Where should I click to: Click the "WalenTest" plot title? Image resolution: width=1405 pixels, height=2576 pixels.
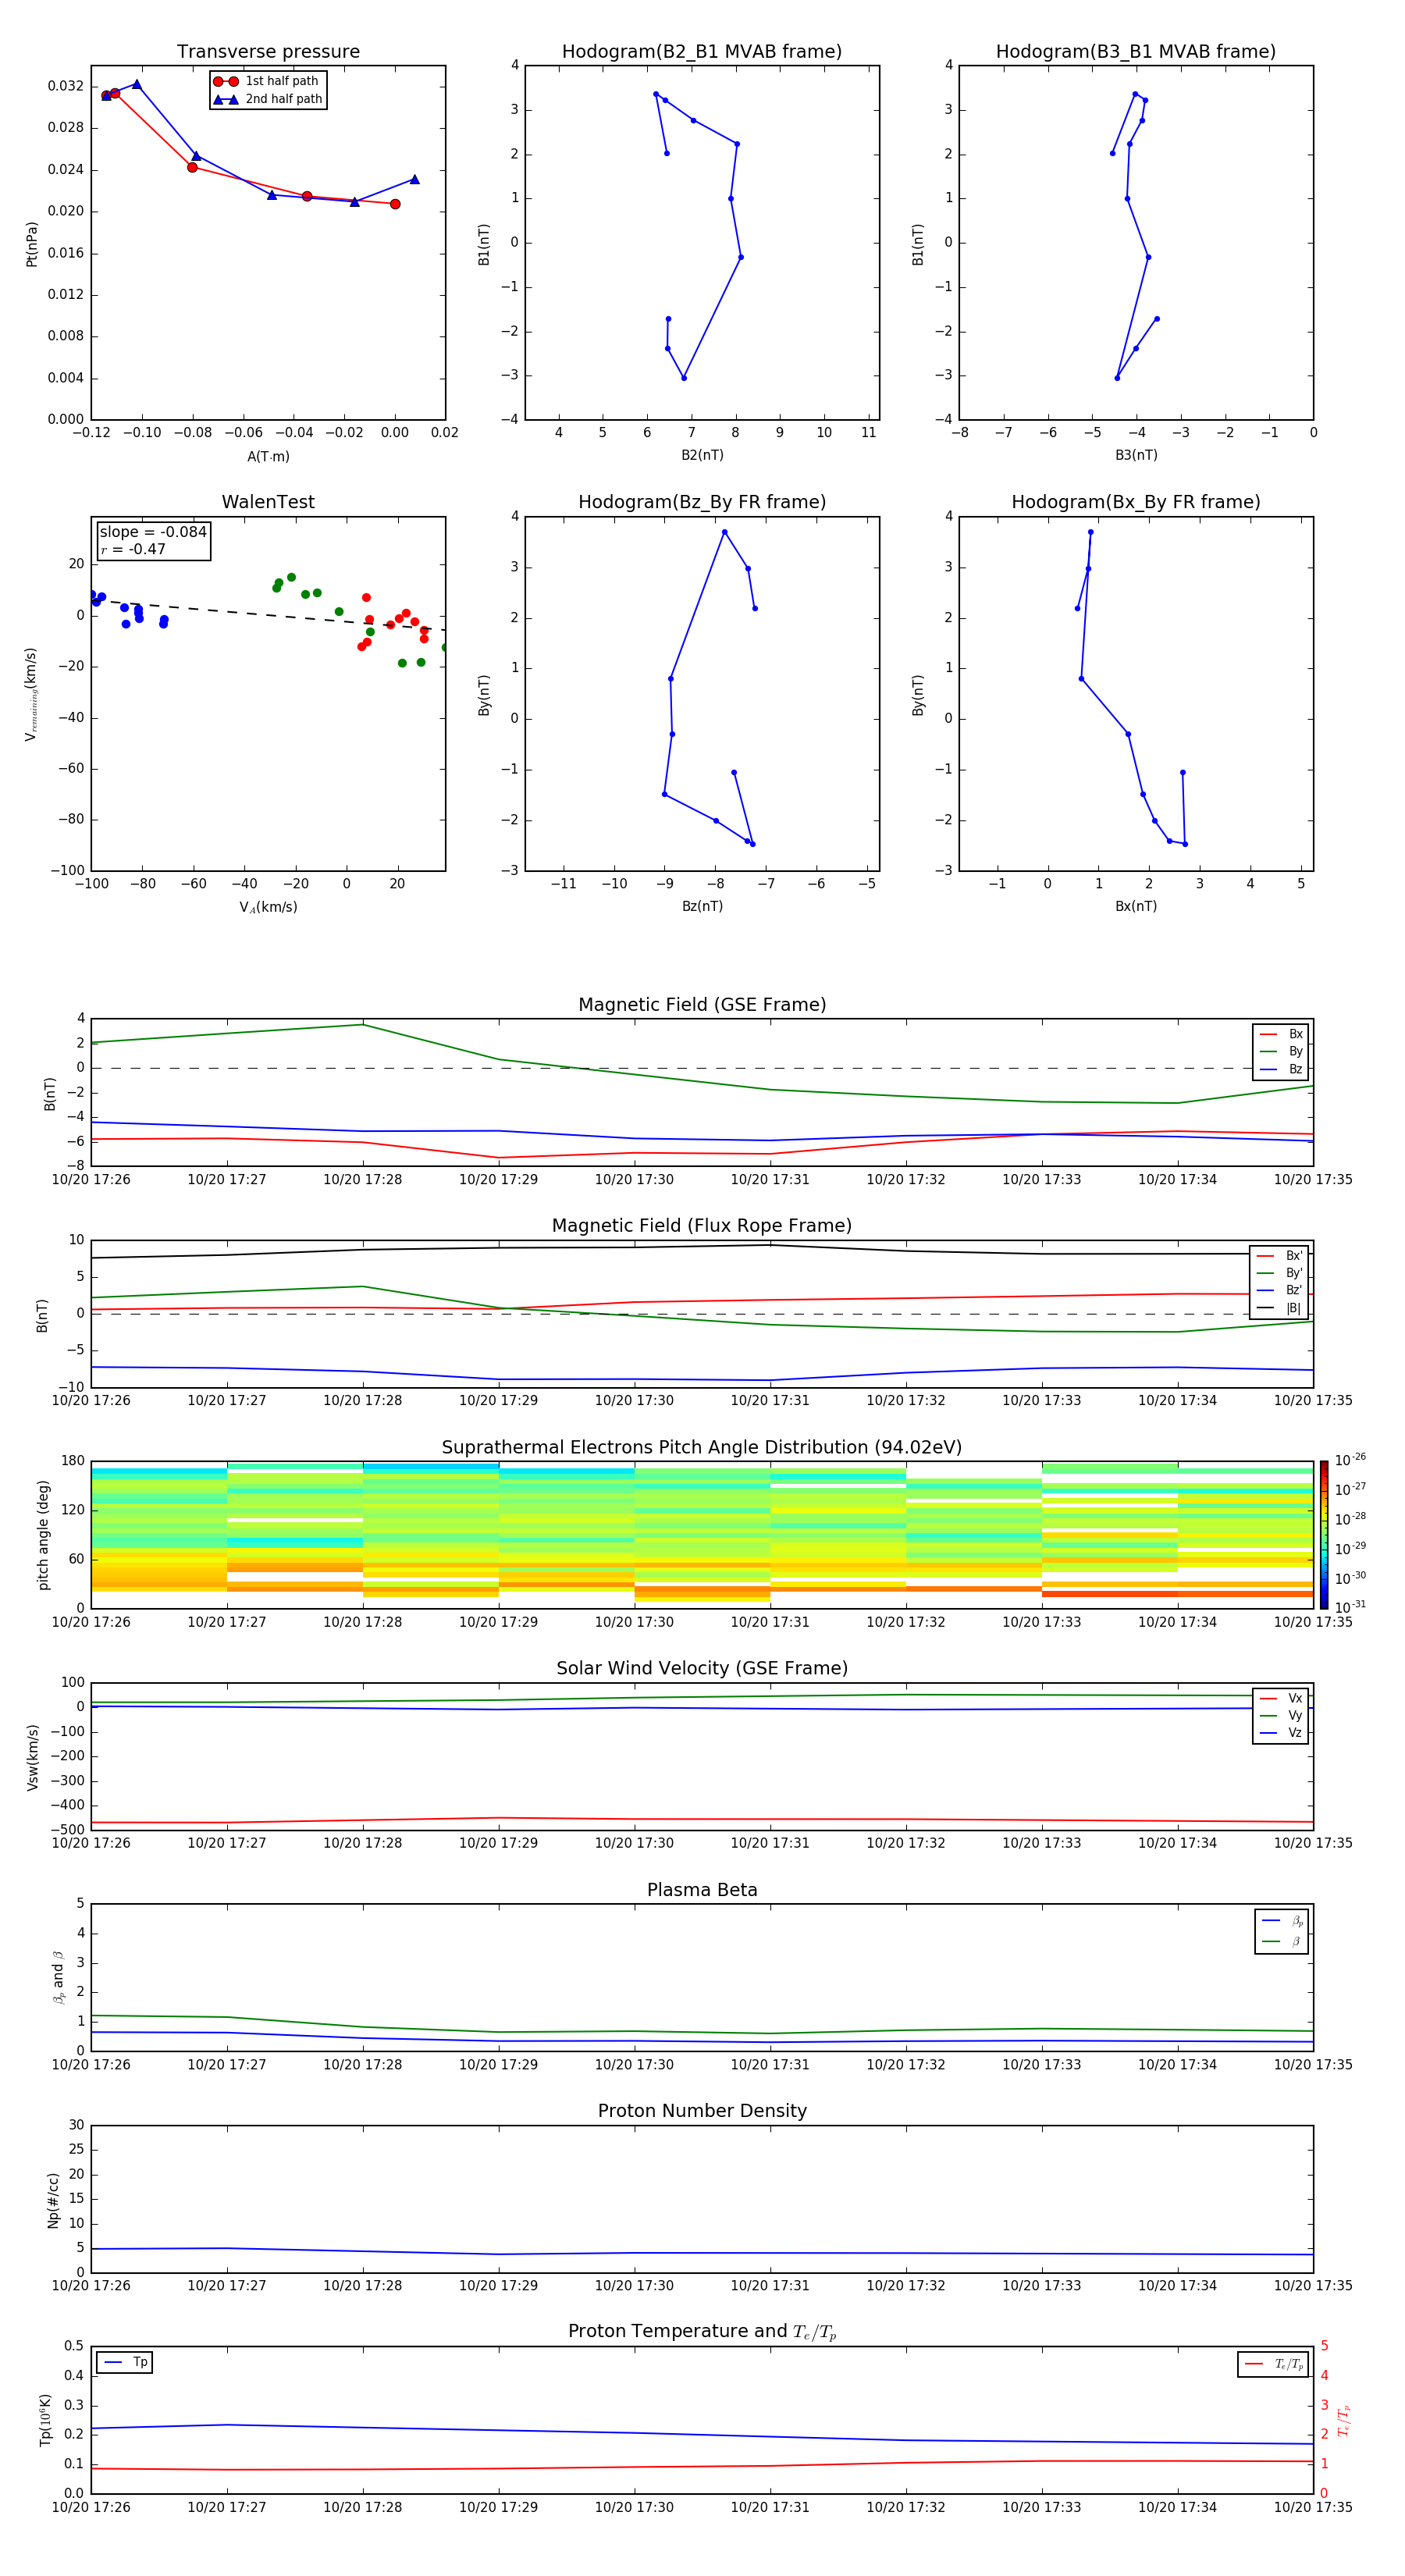click(268, 502)
